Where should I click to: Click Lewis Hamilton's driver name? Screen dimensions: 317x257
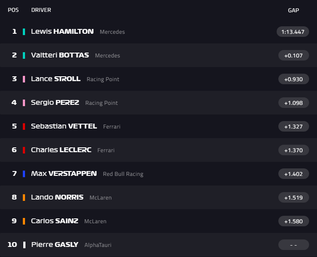[x=62, y=32]
